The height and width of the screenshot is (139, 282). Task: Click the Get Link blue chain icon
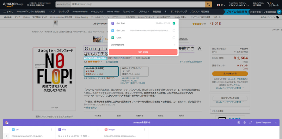(x=112, y=30)
